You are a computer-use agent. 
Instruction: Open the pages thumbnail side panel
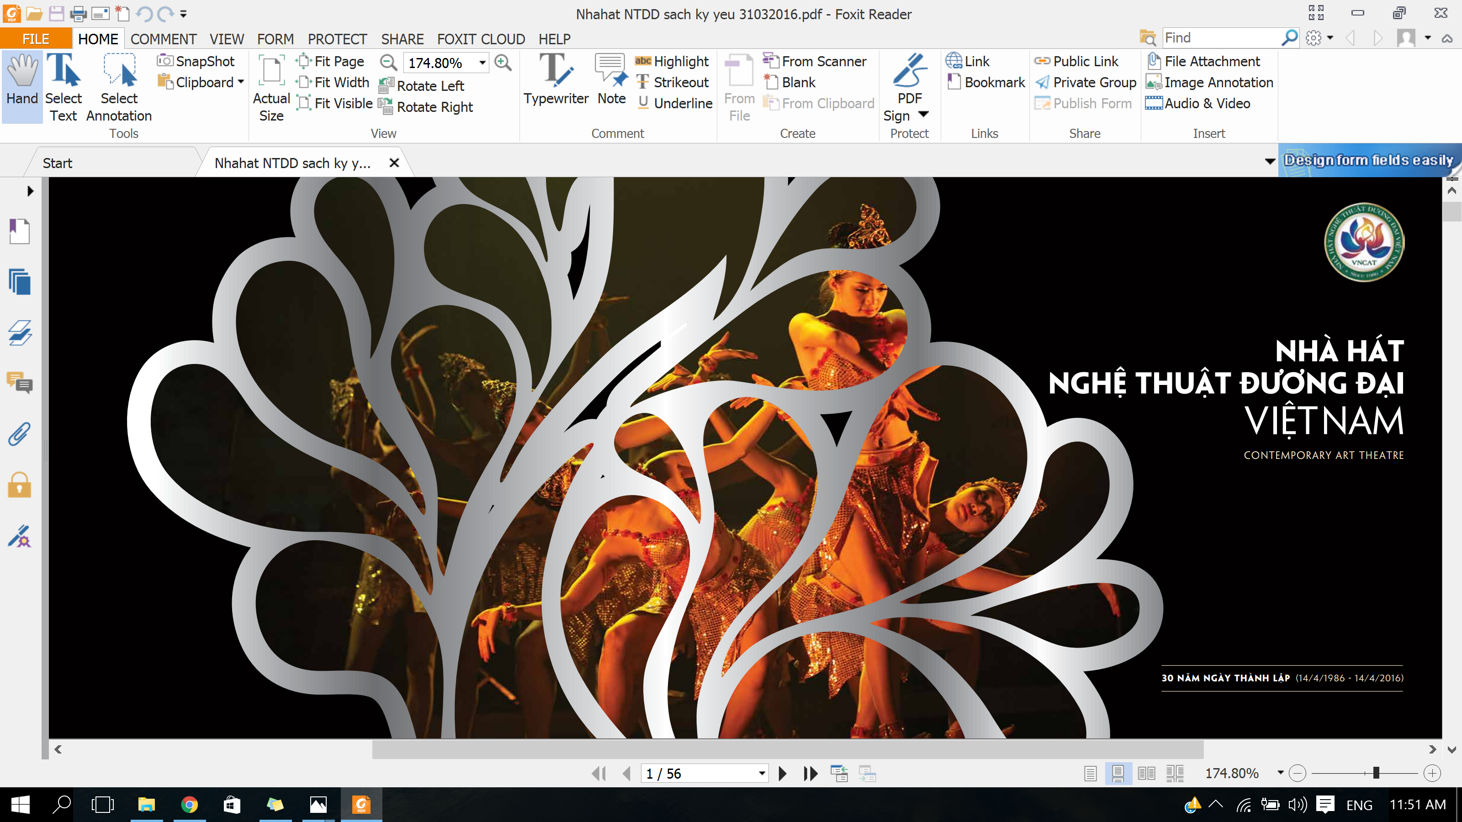click(x=19, y=282)
